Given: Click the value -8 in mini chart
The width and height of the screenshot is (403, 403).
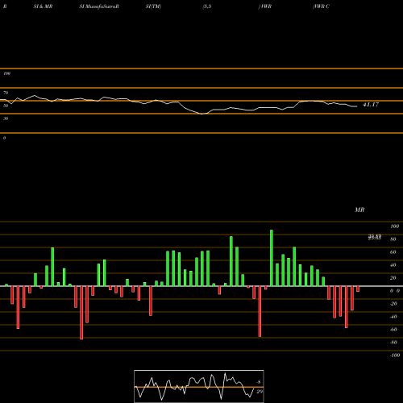Looking at the screenshot, I should tap(259, 382).
